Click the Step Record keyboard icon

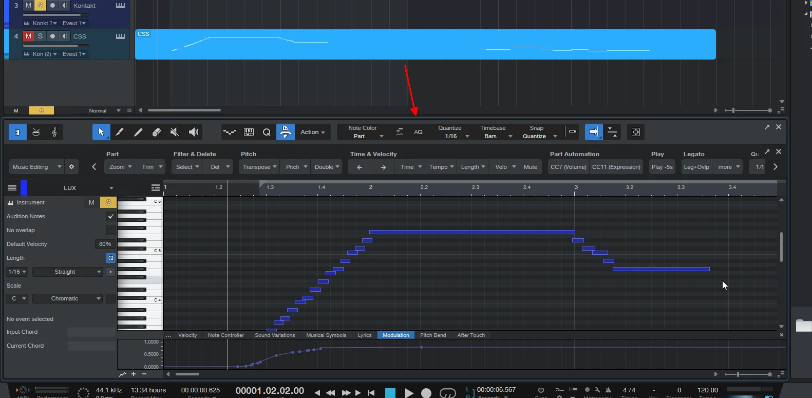pyautogui.click(x=249, y=132)
